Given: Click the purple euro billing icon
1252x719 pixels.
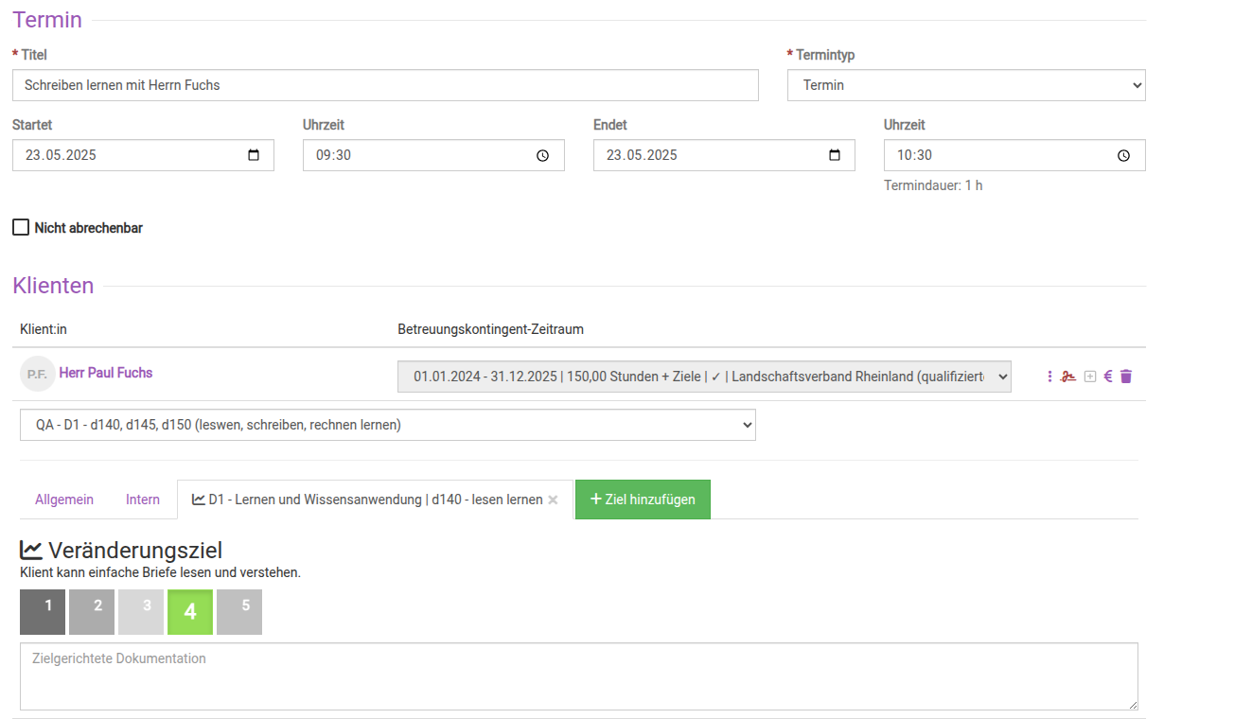Looking at the screenshot, I should [x=1108, y=377].
